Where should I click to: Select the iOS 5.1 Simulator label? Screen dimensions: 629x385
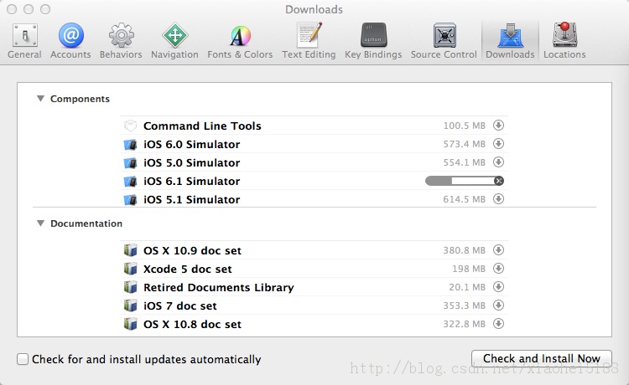pos(192,199)
